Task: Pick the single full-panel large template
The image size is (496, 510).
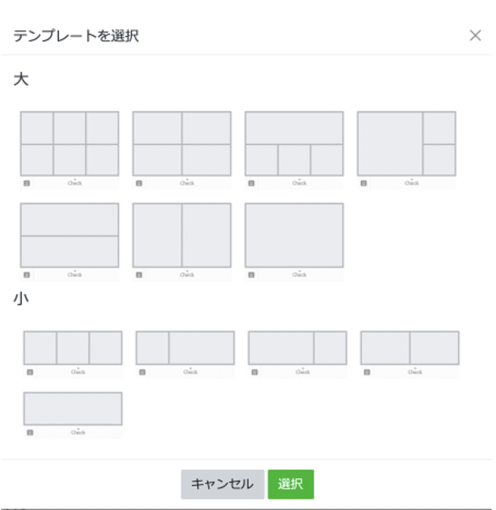Action: (x=294, y=235)
